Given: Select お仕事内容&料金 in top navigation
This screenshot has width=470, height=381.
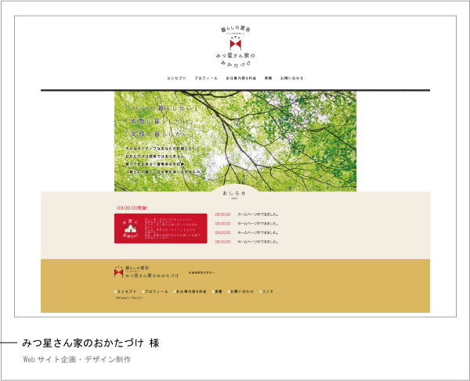Looking at the screenshot, I should pos(240,78).
